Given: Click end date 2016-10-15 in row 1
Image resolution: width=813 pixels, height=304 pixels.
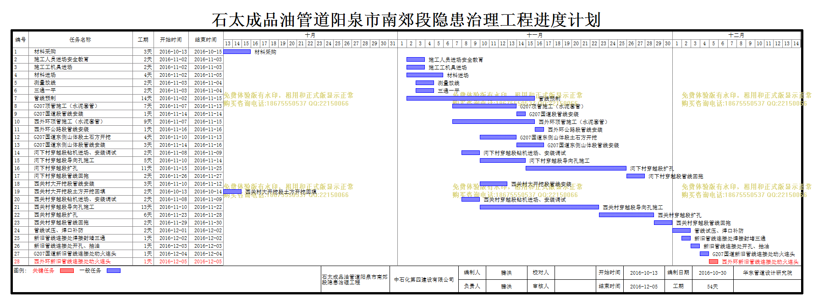Looking at the screenshot, I should click(x=208, y=52).
